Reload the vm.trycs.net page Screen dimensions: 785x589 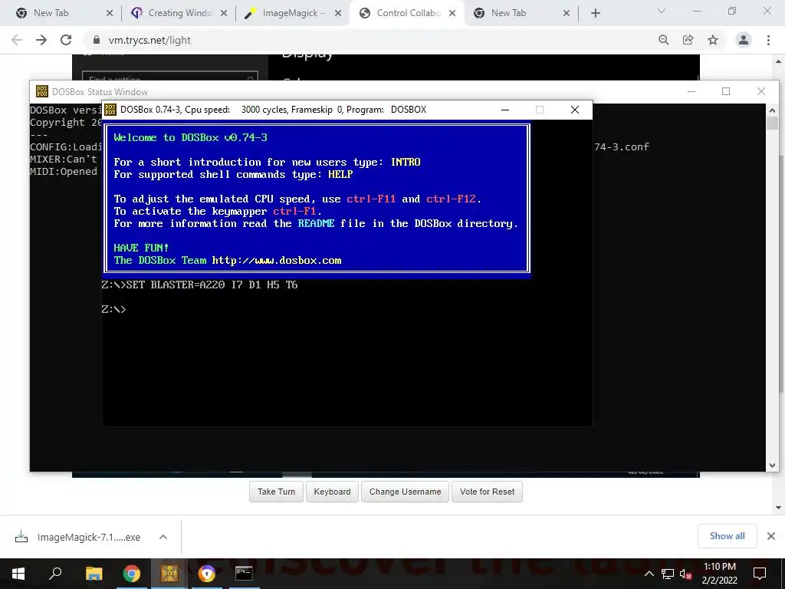coord(66,40)
